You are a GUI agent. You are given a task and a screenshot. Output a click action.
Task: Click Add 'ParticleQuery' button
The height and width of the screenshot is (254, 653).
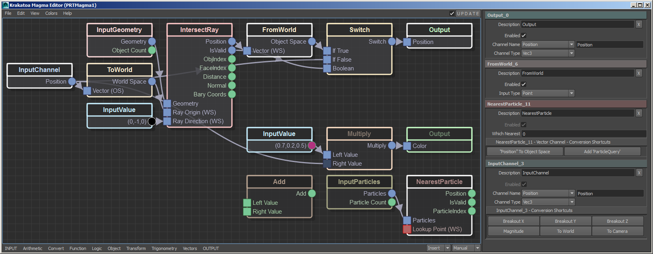602,152
